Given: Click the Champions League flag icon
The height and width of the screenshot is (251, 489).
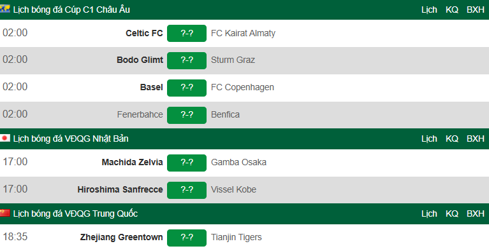Looking at the screenshot, I should pyautogui.click(x=5, y=9).
